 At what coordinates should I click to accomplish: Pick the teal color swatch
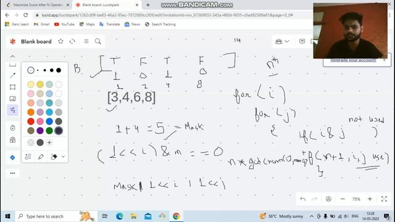pos(49,103)
